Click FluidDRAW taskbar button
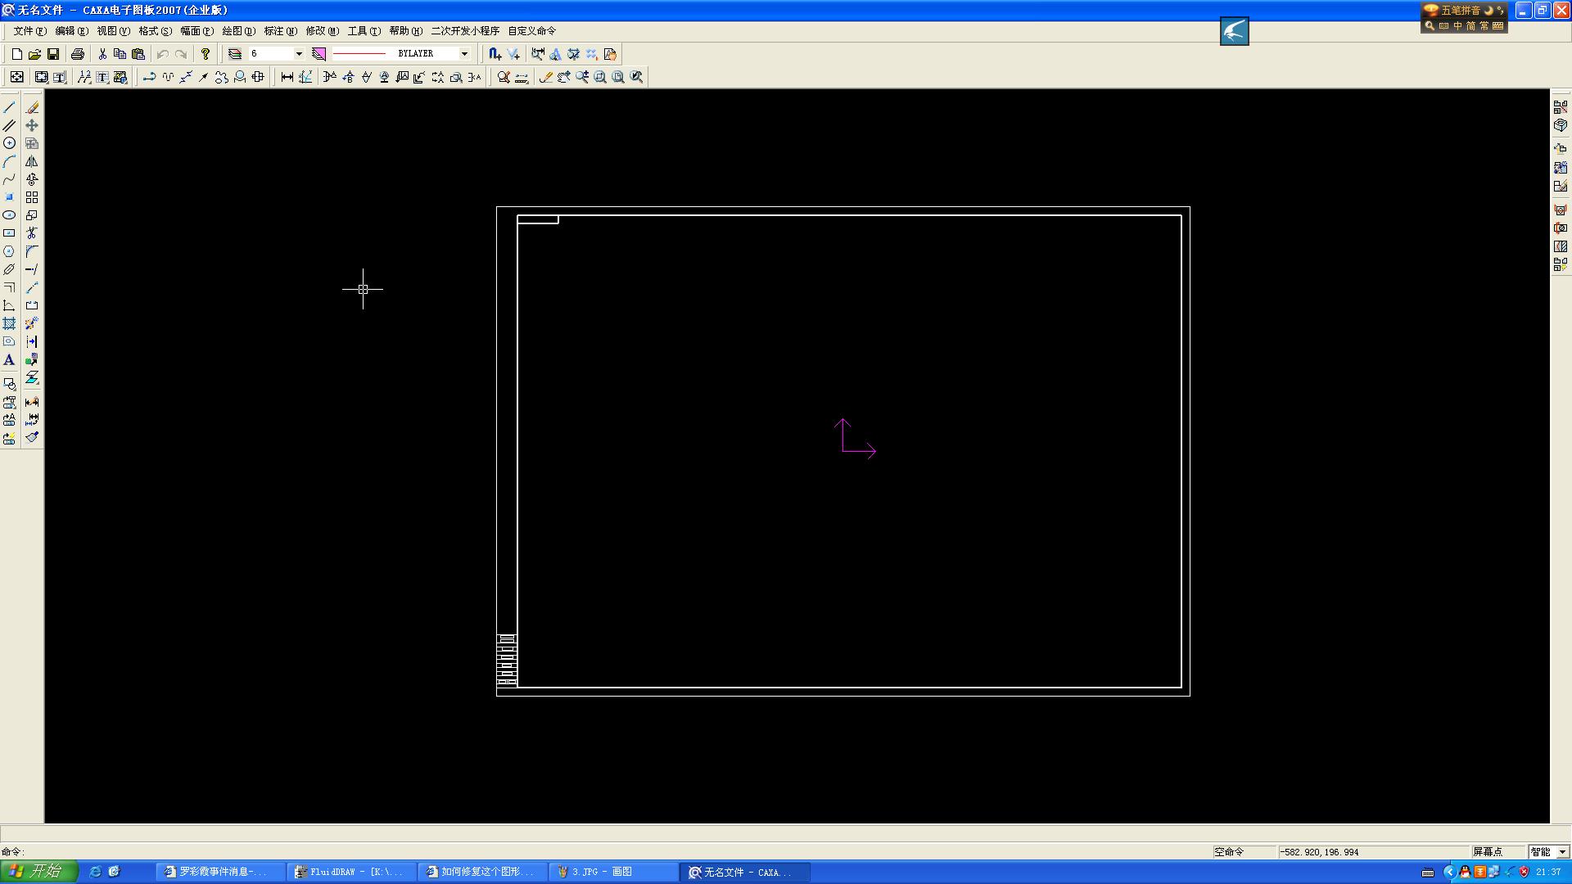This screenshot has width=1572, height=884. (x=351, y=872)
